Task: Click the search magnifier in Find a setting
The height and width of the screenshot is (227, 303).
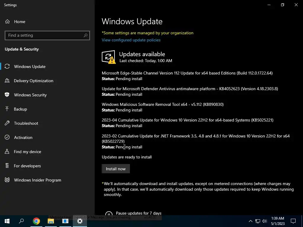Action: (86, 35)
